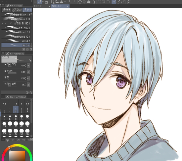
Task: Click the CLIP STUDIO launcher icon
Action: pyautogui.click(x=47, y=2)
